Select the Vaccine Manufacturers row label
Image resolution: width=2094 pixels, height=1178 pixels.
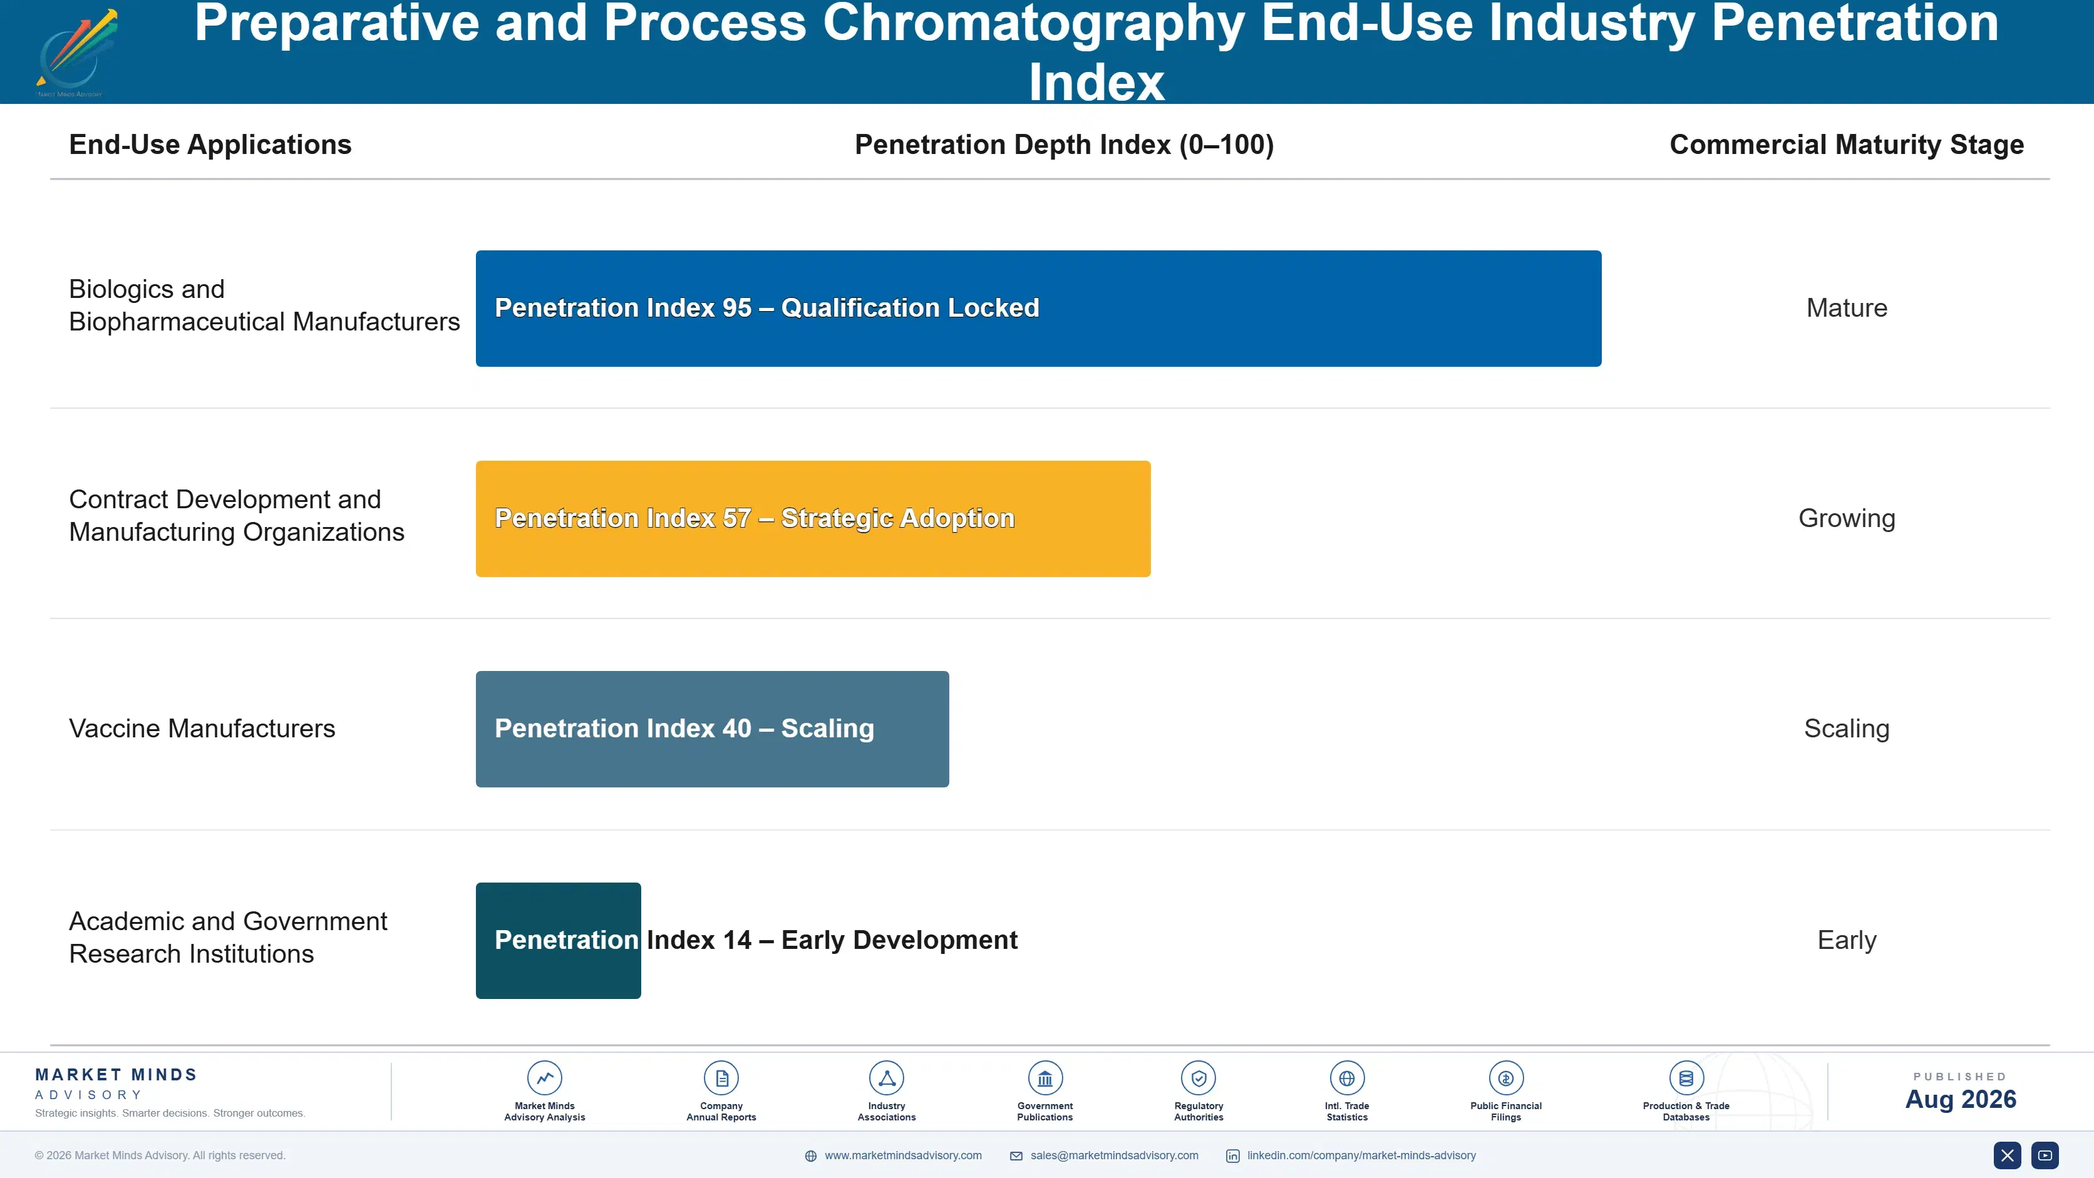click(202, 729)
